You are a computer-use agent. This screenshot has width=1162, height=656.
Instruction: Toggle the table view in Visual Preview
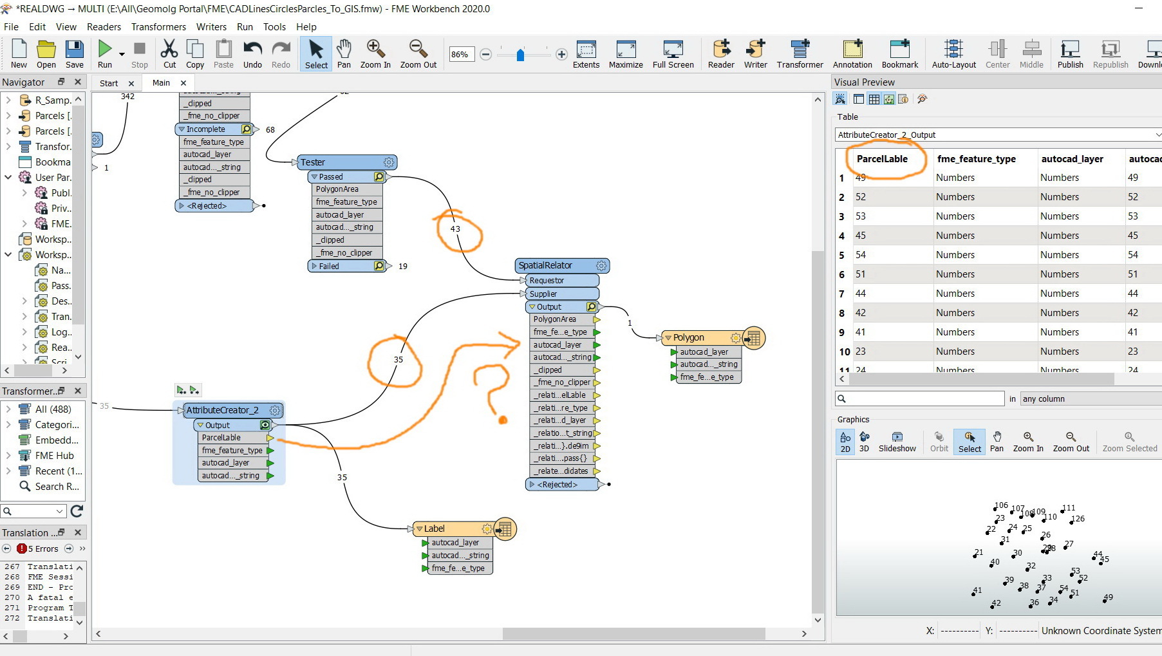click(x=874, y=99)
